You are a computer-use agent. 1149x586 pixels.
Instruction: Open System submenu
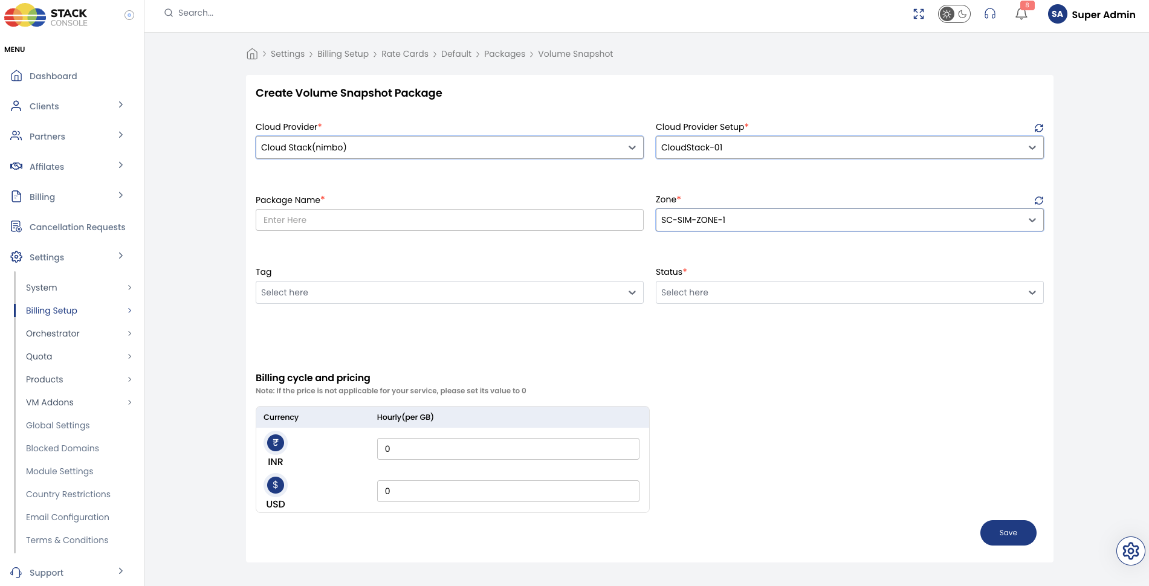42,288
